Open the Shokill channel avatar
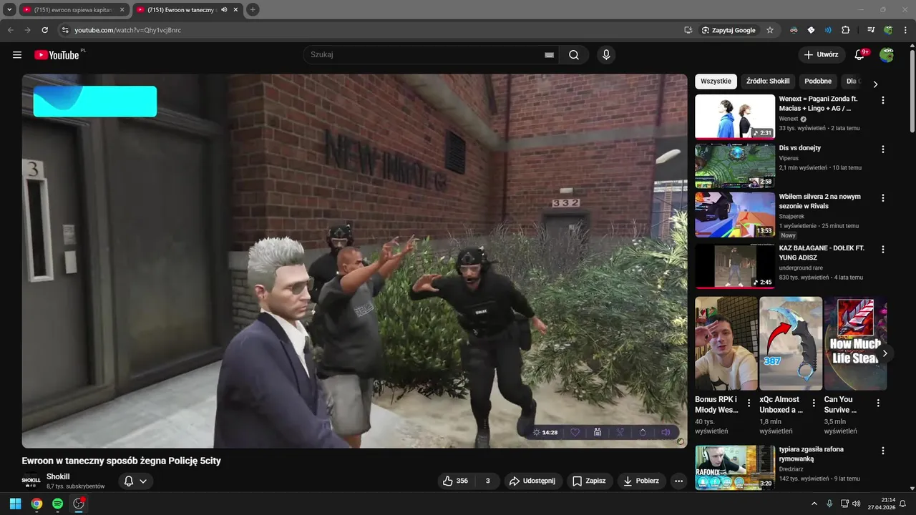The height and width of the screenshot is (515, 916). pos(31,481)
